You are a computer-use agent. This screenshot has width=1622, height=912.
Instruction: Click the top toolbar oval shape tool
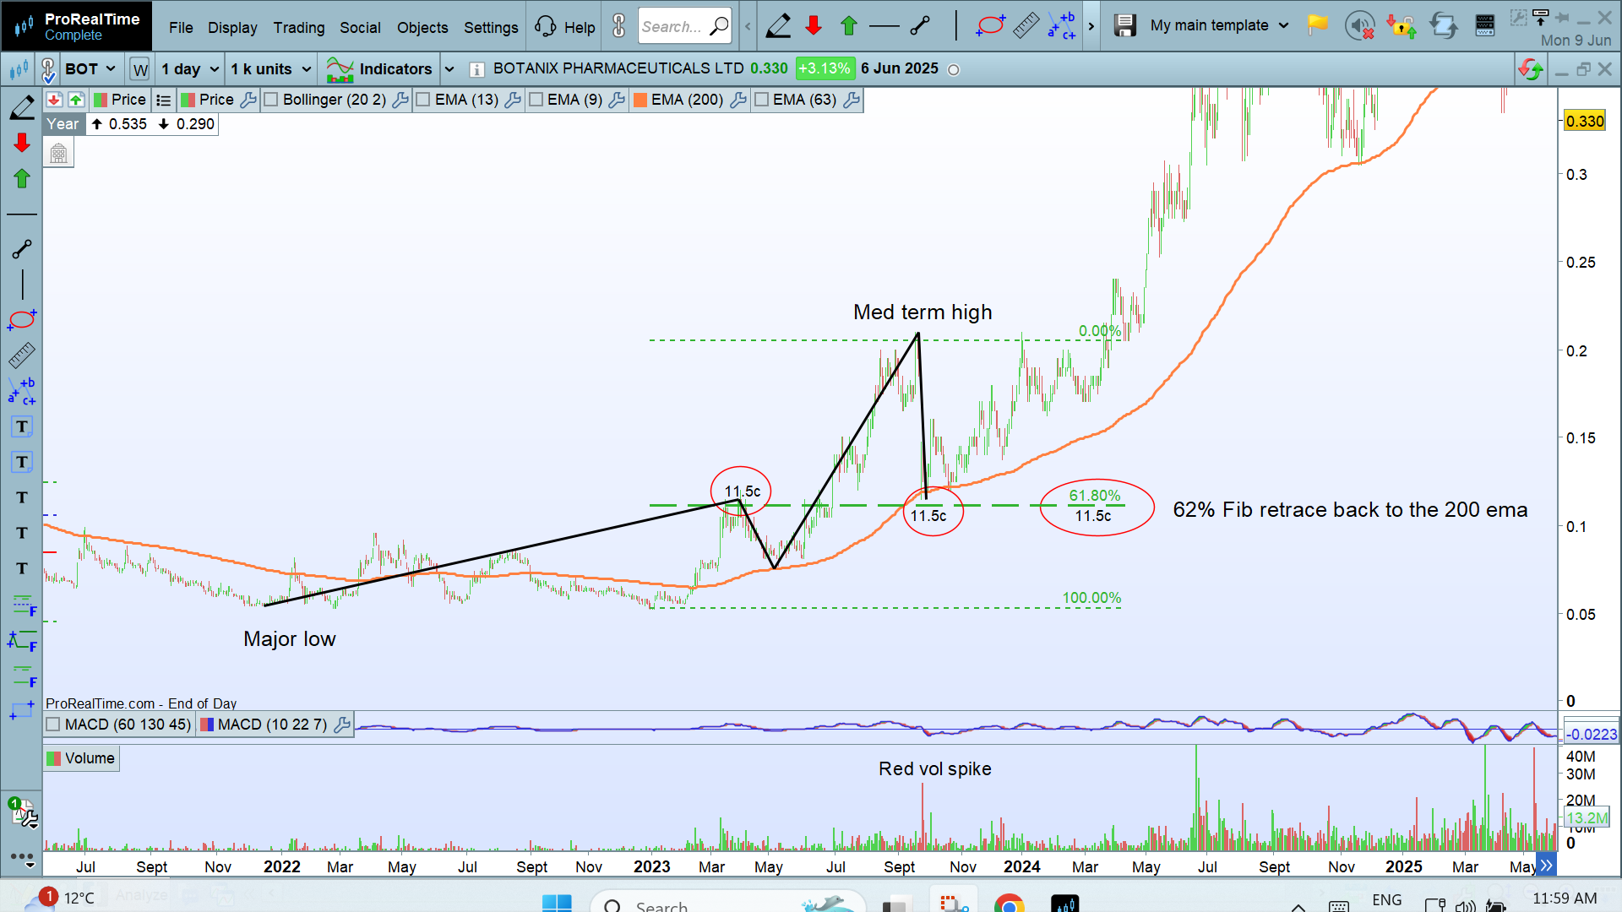tap(990, 26)
